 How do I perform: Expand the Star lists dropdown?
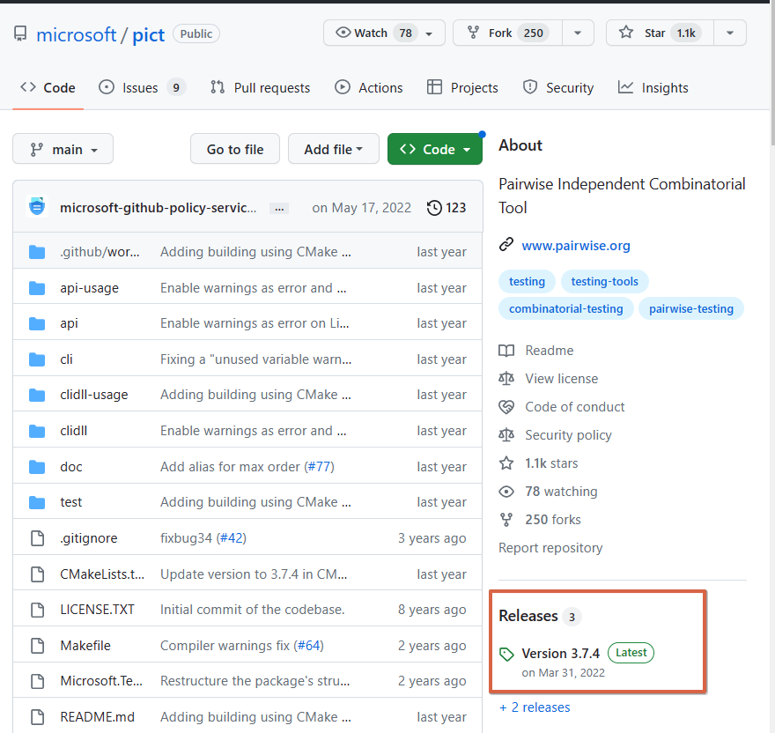click(x=730, y=33)
